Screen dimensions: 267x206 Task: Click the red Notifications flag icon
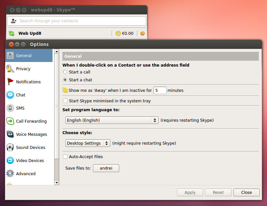(x=10, y=82)
